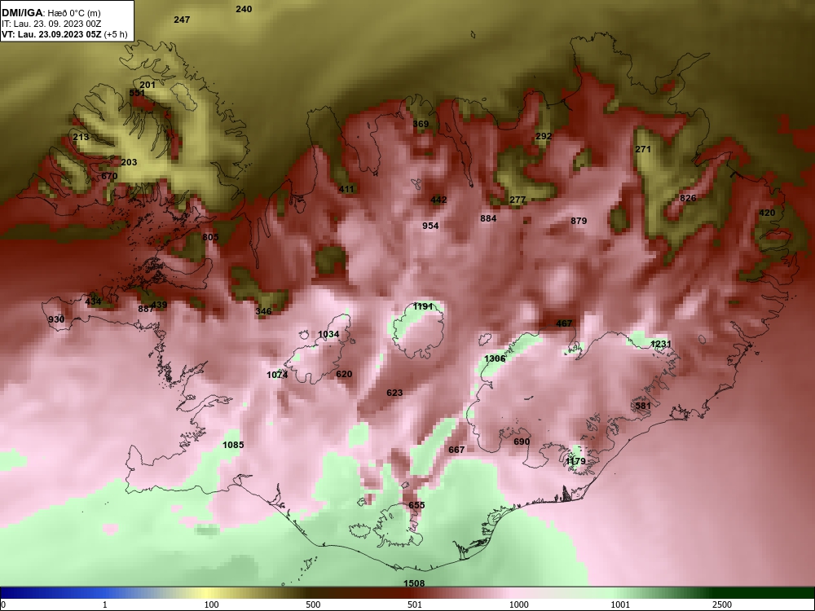This screenshot has width=815, height=611.
Task: Select the 439 map value
Action: [x=159, y=305]
